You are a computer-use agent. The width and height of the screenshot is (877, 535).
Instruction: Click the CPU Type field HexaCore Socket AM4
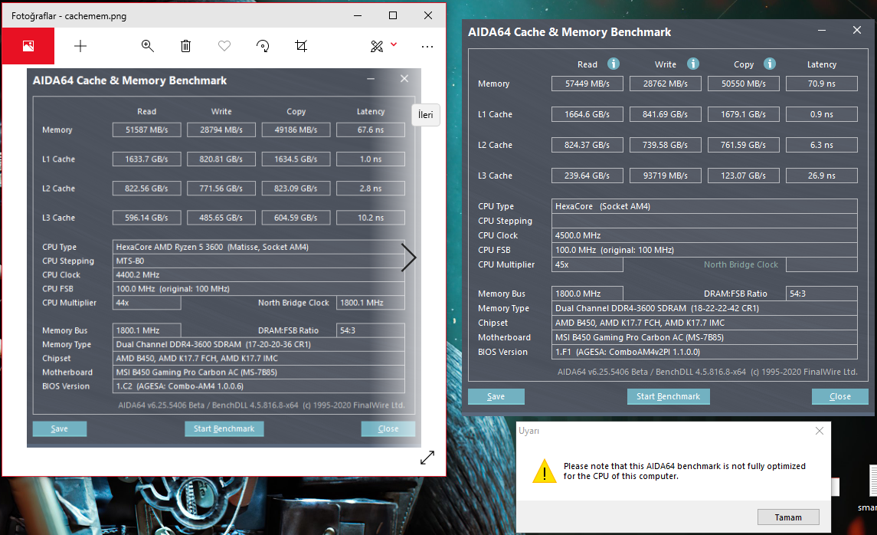(x=704, y=206)
